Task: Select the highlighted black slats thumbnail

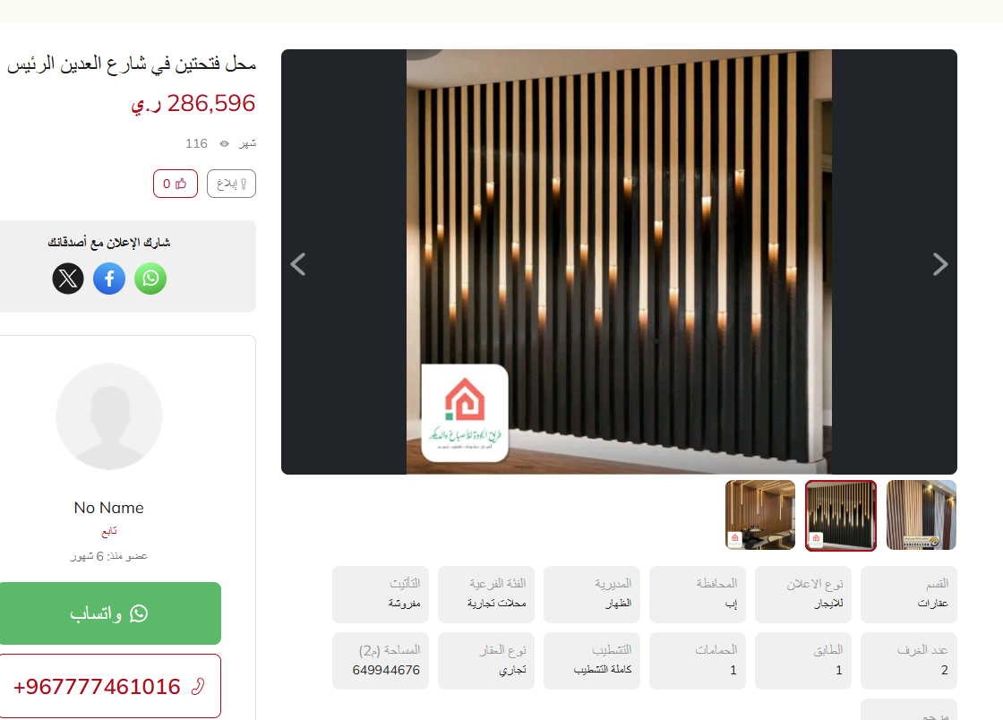Action: coord(841,515)
